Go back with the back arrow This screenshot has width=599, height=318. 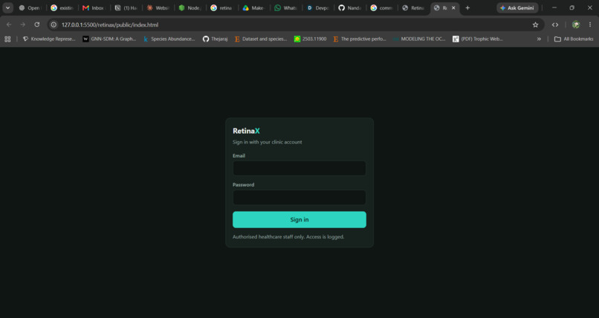point(9,25)
